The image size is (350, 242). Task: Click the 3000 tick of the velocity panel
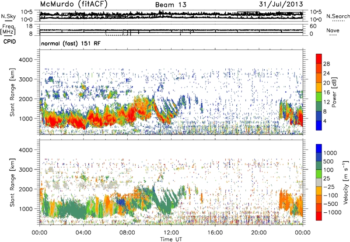click(x=25, y=169)
